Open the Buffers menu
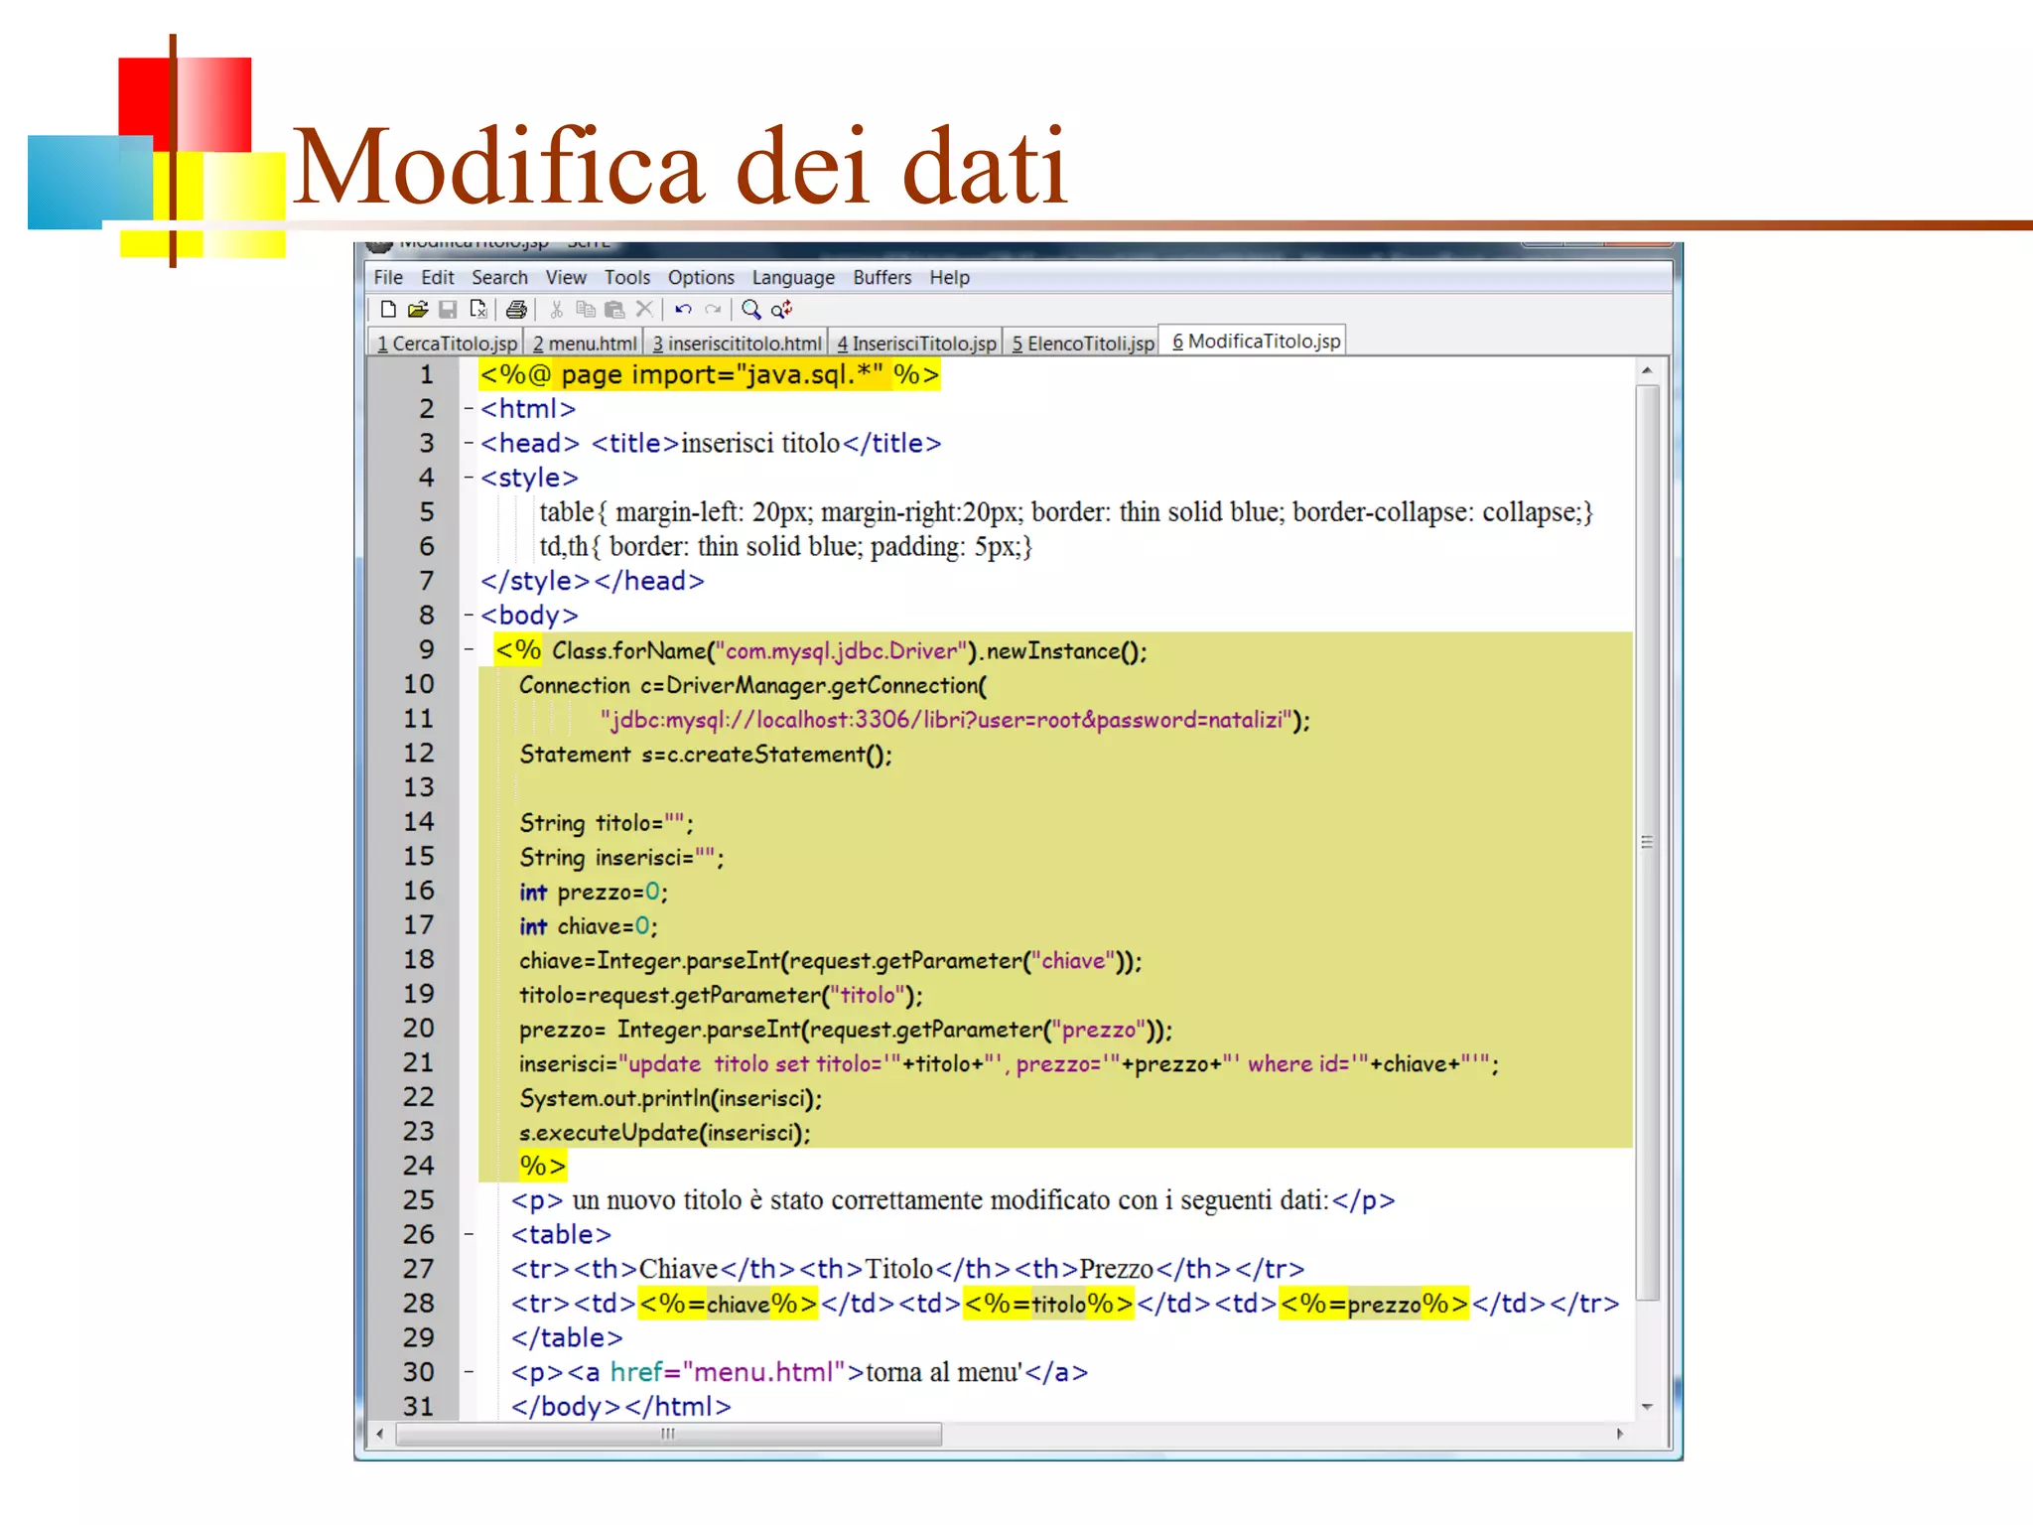Image resolution: width=2033 pixels, height=1525 pixels. point(882,278)
